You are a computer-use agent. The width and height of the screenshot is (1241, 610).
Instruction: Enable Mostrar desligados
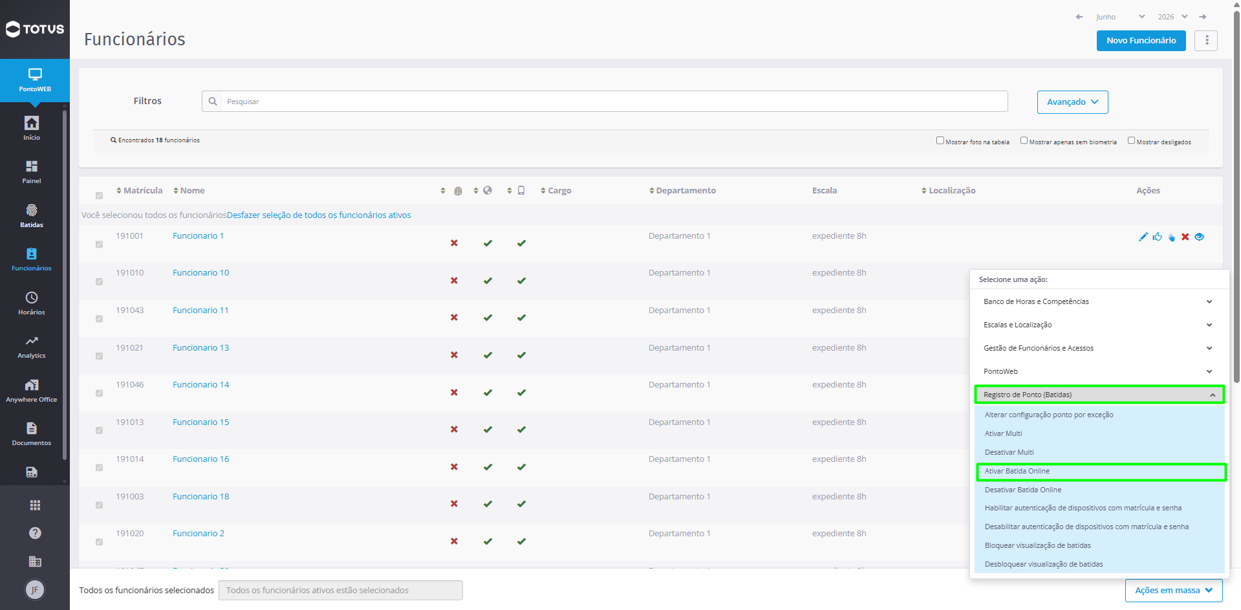click(x=1131, y=140)
